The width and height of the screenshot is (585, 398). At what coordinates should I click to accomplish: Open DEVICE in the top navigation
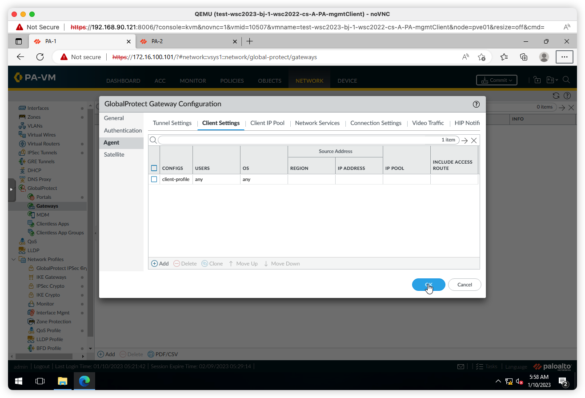pyautogui.click(x=347, y=81)
